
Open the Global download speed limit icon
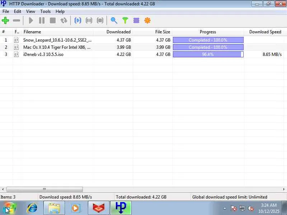pyautogui.click(x=136, y=20)
